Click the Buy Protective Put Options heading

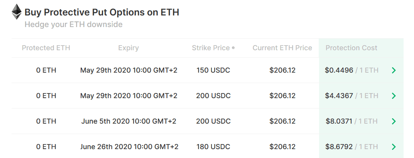click(x=102, y=12)
